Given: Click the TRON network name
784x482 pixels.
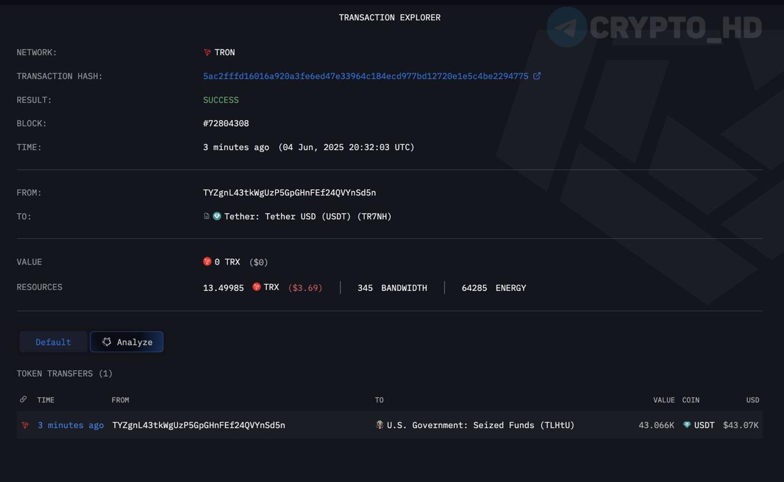Looking at the screenshot, I should click(225, 53).
